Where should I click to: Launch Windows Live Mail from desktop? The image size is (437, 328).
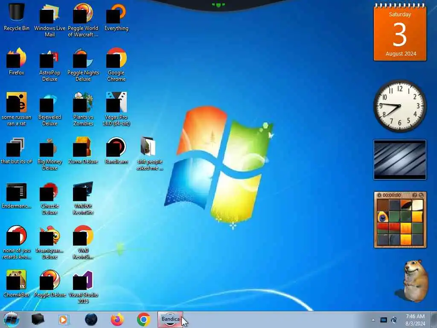coord(50,20)
